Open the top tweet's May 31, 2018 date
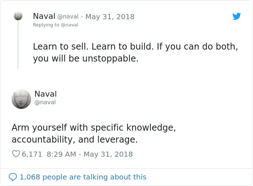 [110, 17]
